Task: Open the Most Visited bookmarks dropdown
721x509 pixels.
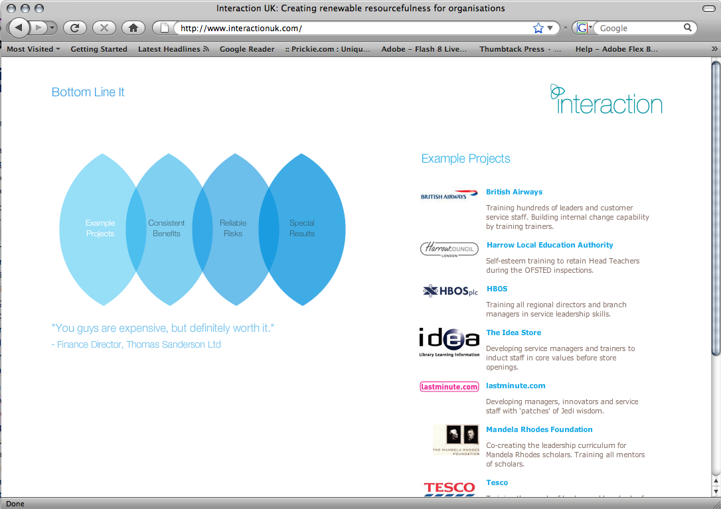Action: 33,49
